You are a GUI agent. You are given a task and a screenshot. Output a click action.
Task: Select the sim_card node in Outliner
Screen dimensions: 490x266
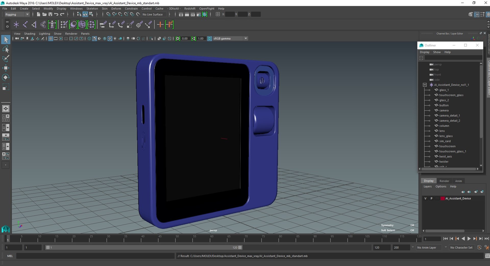click(x=445, y=141)
